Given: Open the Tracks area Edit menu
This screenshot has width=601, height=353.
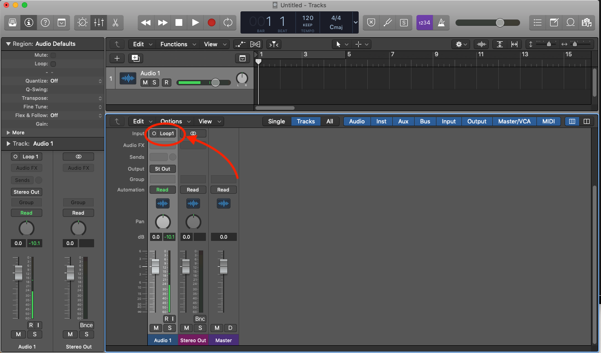Looking at the screenshot, I should point(142,44).
